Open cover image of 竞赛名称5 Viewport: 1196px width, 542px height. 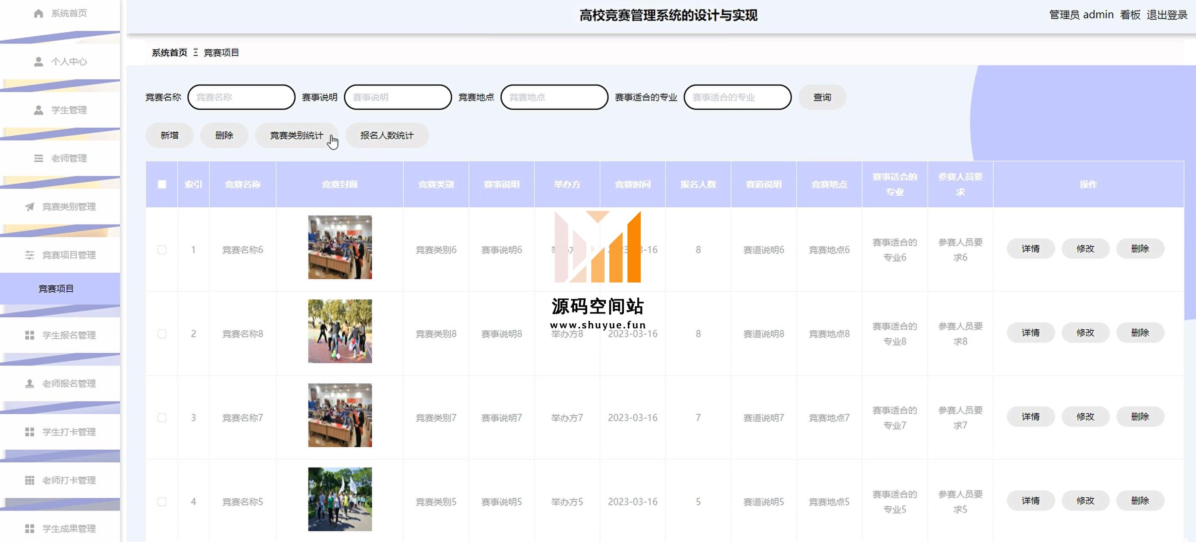340,499
